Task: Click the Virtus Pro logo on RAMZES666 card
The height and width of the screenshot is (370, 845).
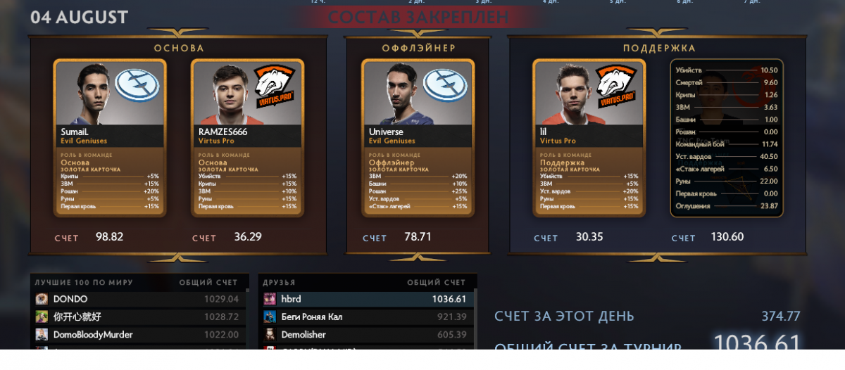Action: 275,86
